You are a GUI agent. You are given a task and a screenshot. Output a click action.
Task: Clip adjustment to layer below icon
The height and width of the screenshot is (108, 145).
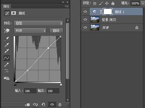pos(27,105)
